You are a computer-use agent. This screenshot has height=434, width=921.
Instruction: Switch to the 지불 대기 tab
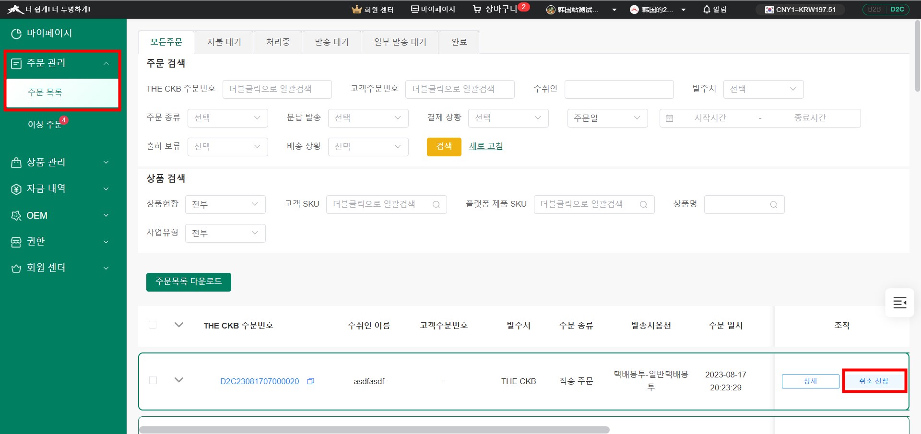click(224, 42)
